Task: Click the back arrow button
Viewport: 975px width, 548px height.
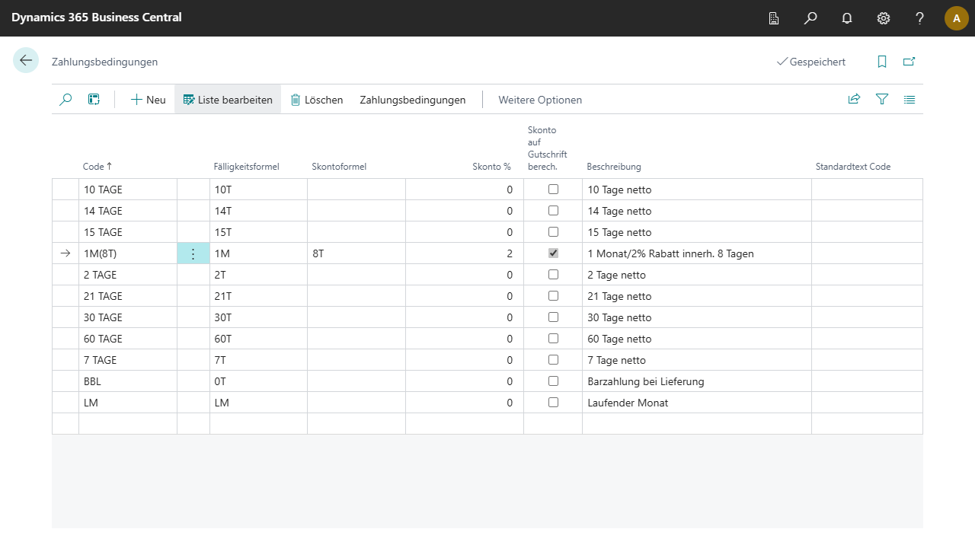Action: (26, 61)
